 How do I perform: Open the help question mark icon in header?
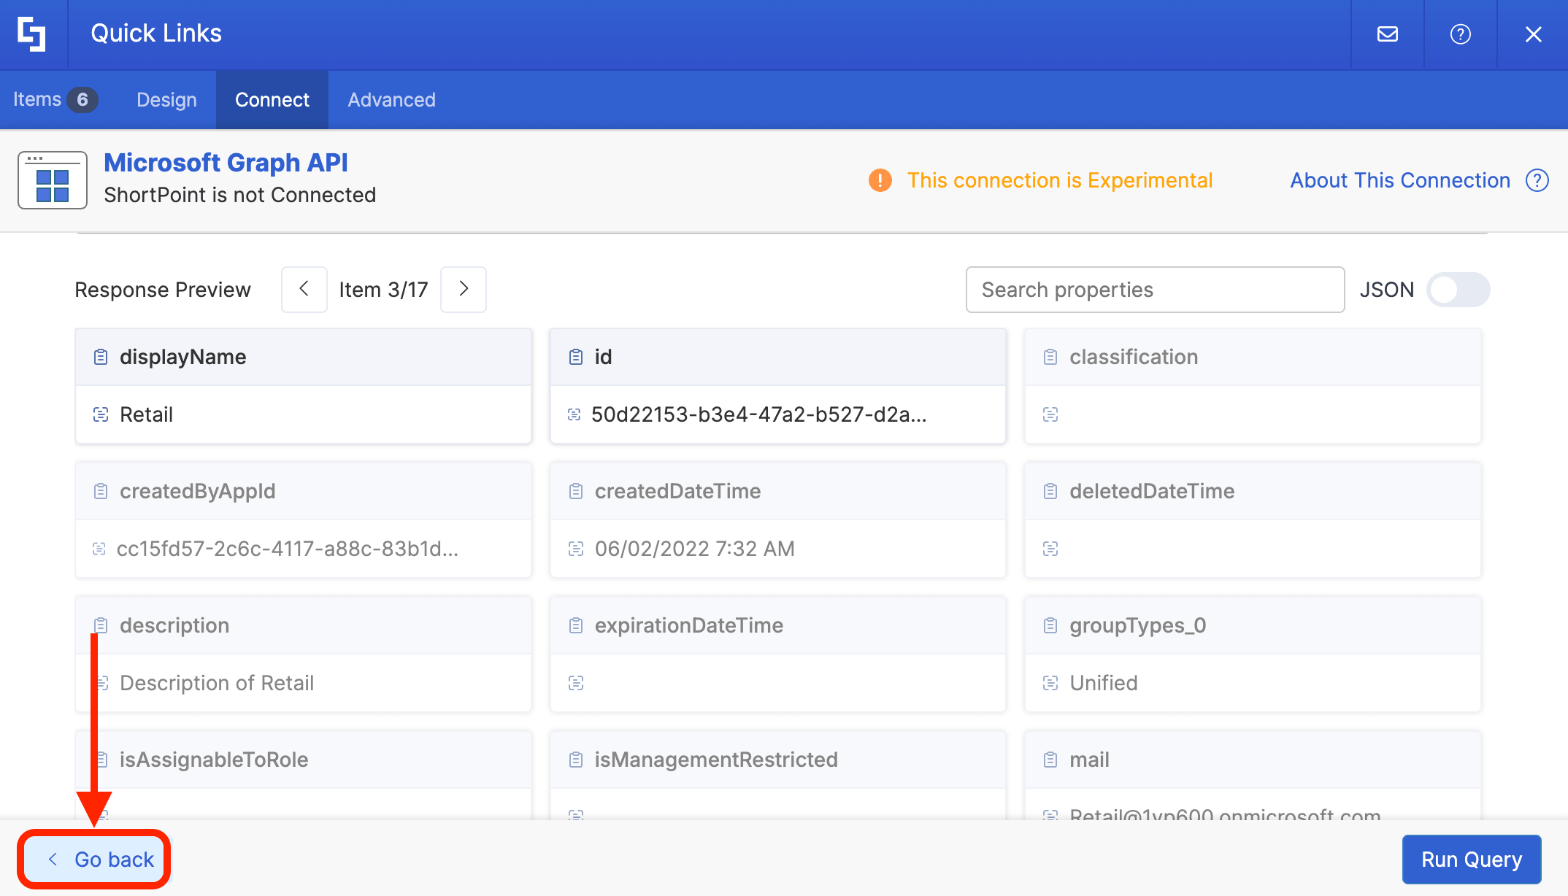(x=1461, y=34)
